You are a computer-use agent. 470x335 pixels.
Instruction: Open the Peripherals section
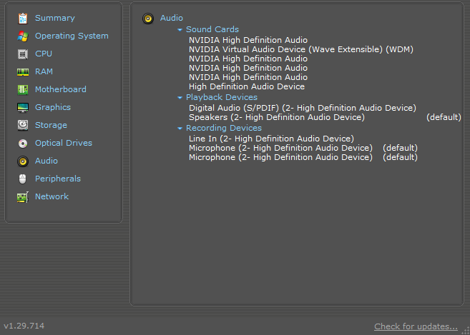pos(58,179)
